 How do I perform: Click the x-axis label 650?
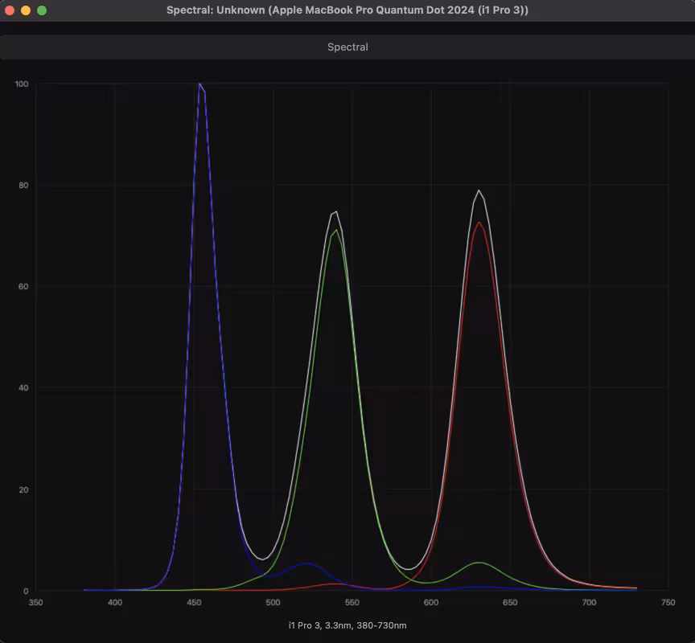(510, 602)
